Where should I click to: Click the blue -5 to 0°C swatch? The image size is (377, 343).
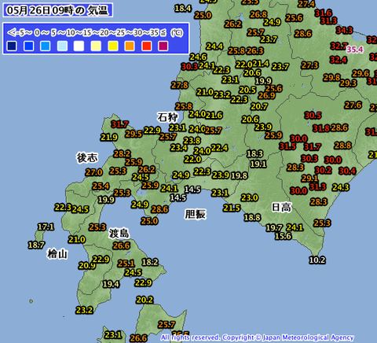coord(28,46)
